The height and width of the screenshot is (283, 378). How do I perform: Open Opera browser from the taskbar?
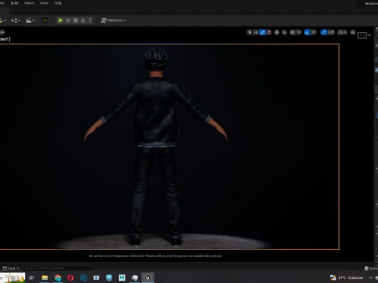click(x=71, y=277)
